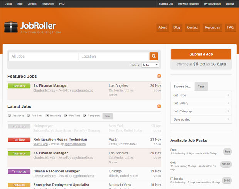Open the Latest Jobs RSS feed icon
Screen dimensions: 239x189
159,106
